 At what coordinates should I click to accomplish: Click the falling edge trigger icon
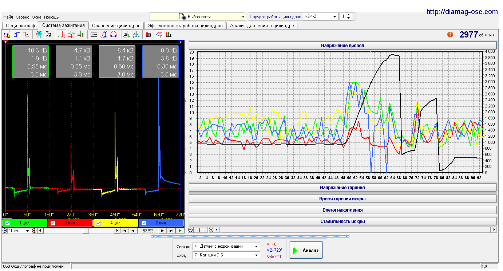coord(26,35)
